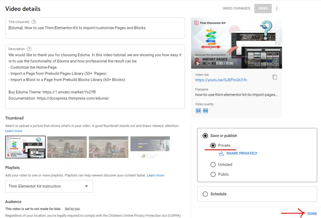Select the Save or publish radio option

[x=205, y=136]
